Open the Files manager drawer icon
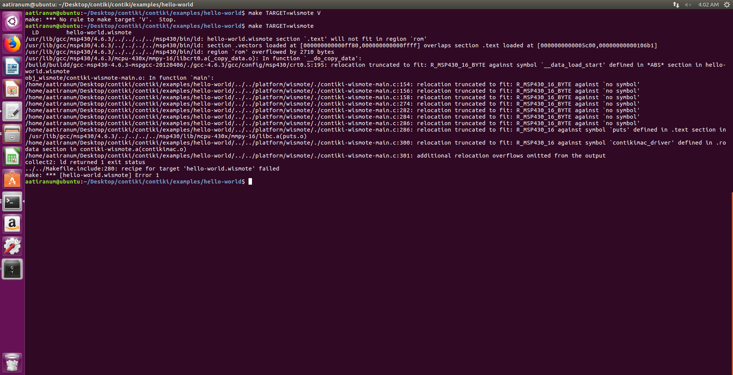Screen dimensions: 733x375 coord(12,134)
